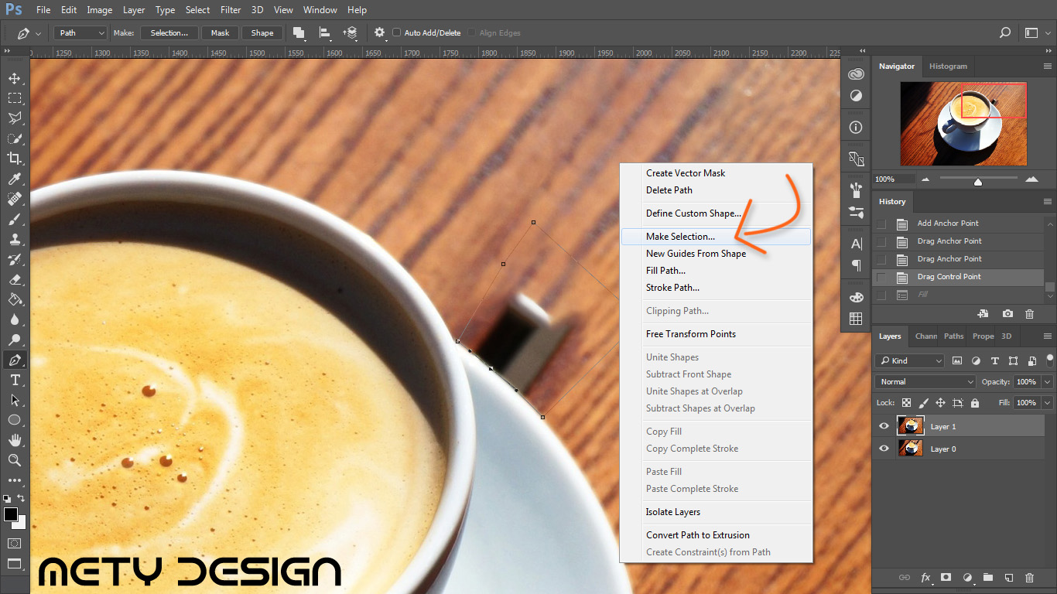Screen dimensions: 1057x594
Task: Select the Brush tool
Action: click(14, 219)
